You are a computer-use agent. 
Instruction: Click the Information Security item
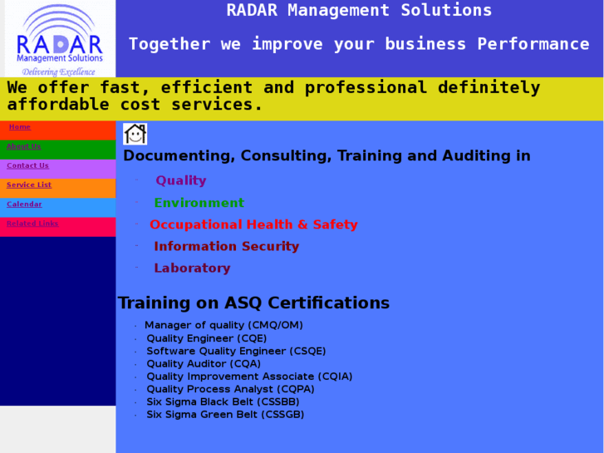pos(227,246)
